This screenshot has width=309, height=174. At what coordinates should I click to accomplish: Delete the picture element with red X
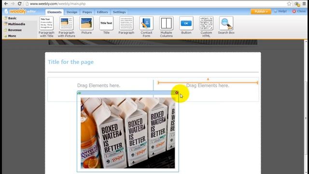click(177, 93)
